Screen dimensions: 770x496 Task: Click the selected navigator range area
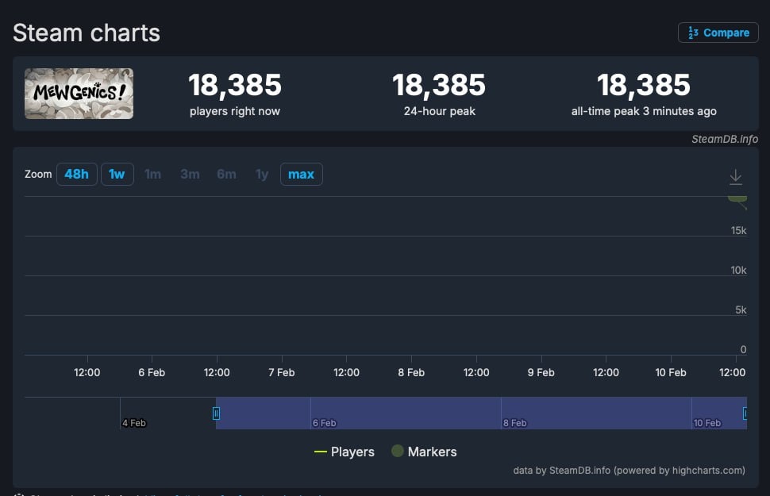click(481, 413)
